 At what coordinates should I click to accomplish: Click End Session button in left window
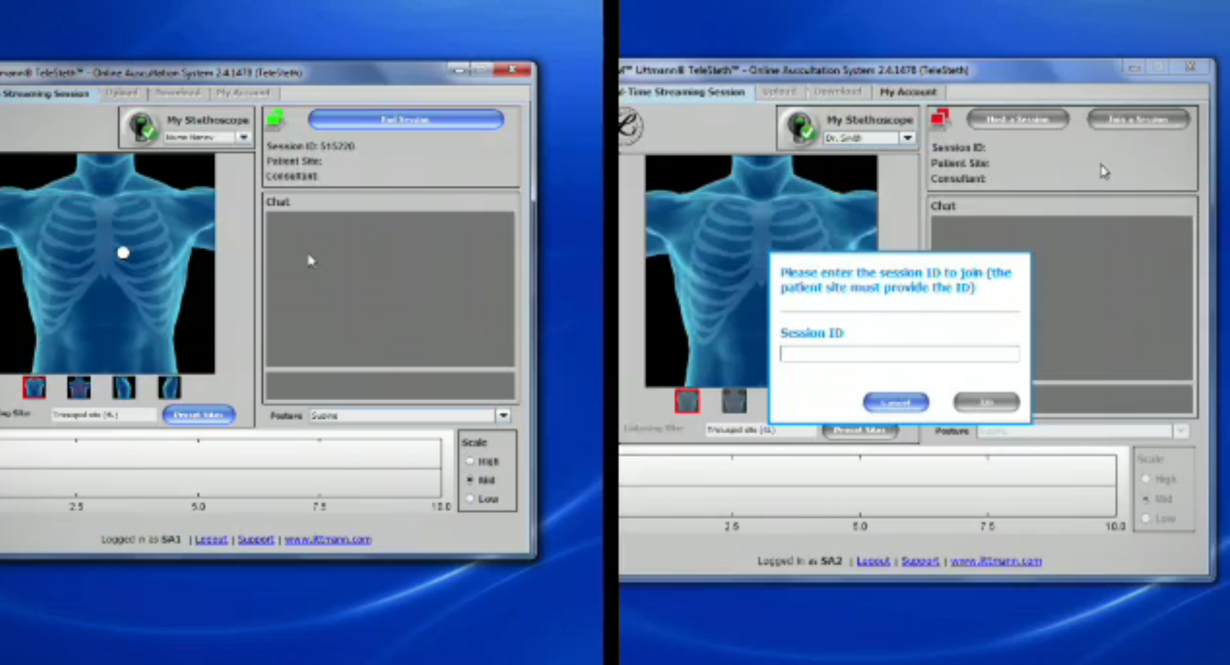click(x=406, y=120)
